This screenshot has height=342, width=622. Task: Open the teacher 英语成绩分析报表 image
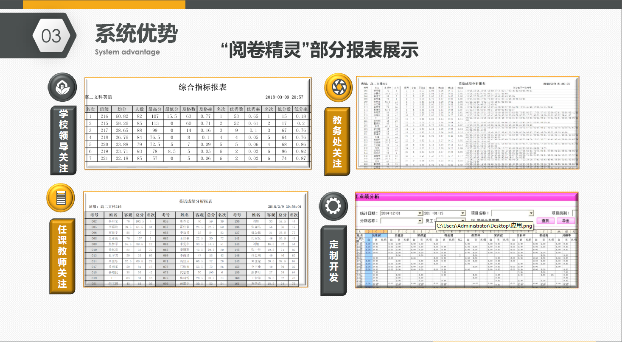(195, 240)
